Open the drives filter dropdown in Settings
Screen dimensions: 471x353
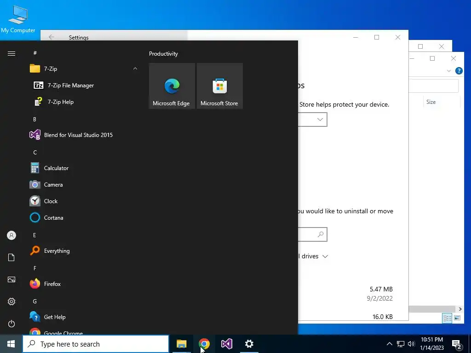tap(314, 256)
